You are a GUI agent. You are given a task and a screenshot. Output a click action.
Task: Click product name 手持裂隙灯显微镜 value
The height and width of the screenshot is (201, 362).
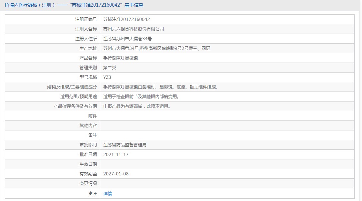click(x=121, y=58)
